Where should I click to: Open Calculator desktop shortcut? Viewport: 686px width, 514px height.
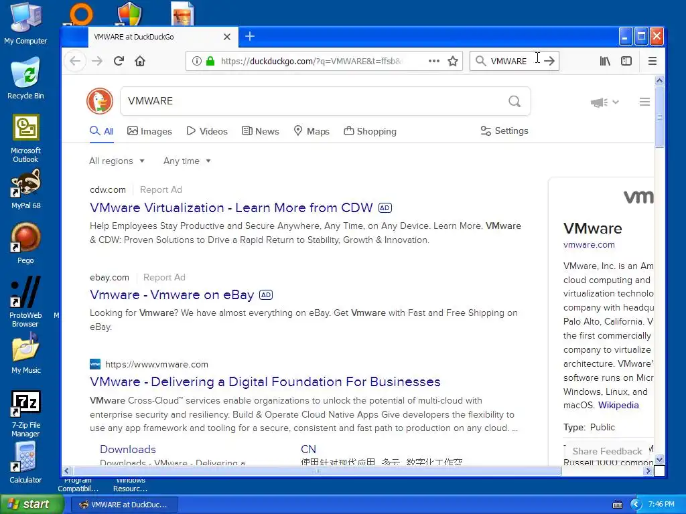[x=25, y=462]
